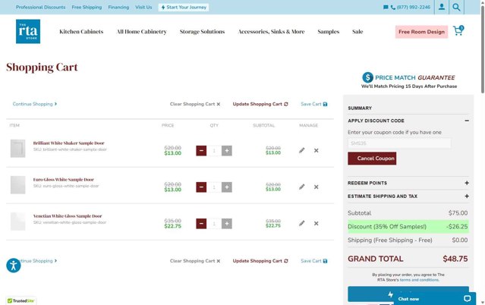Click the top Continue Shopping link
This screenshot has width=485, height=305.
point(35,104)
